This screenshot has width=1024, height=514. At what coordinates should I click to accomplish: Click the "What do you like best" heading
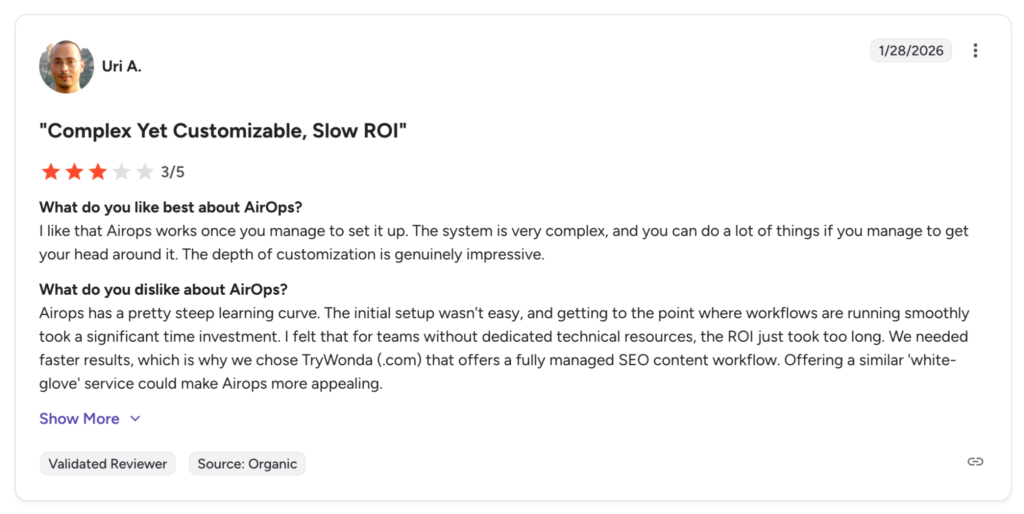coord(170,207)
